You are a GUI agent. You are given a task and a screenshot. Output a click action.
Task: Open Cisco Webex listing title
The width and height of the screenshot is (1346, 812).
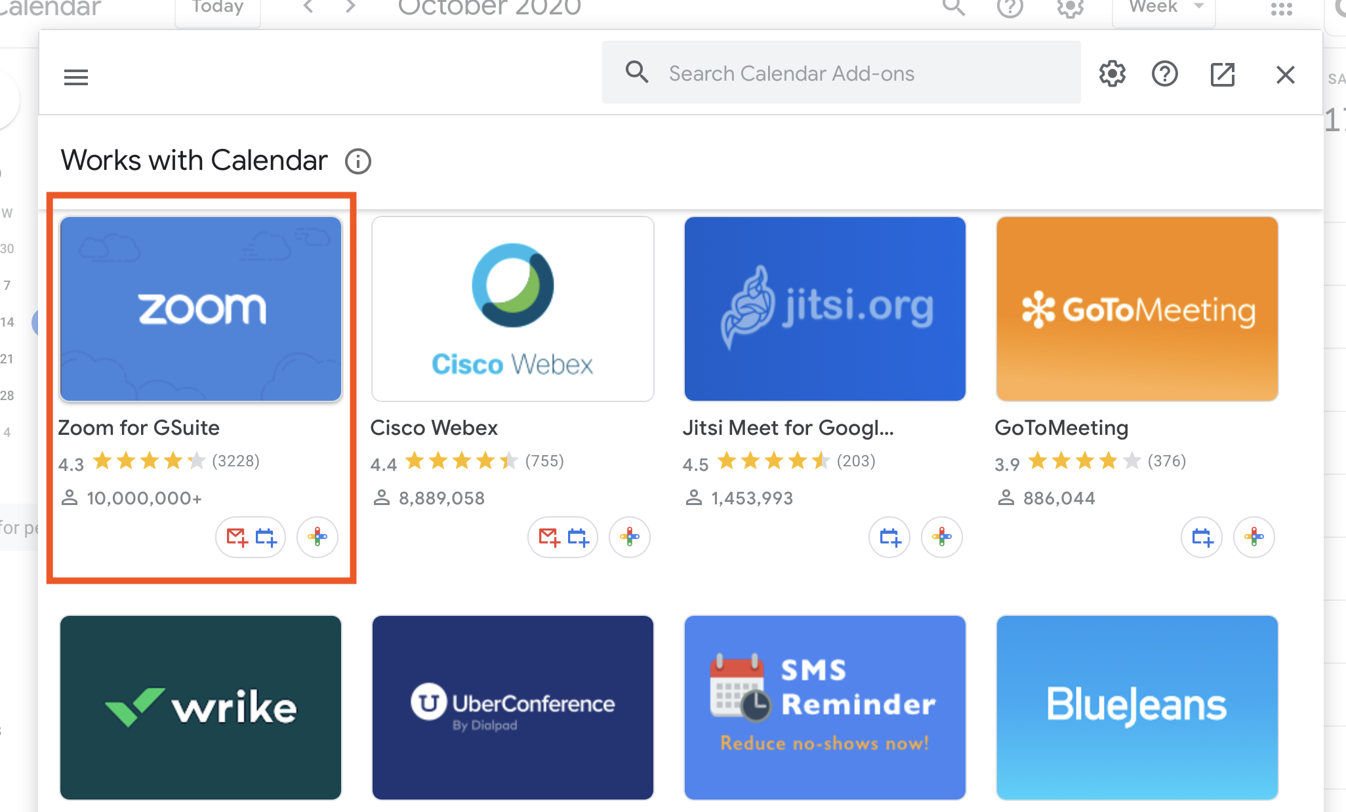434,428
